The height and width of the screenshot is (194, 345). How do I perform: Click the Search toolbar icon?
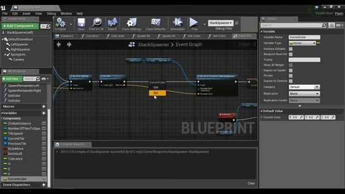(x=112, y=23)
